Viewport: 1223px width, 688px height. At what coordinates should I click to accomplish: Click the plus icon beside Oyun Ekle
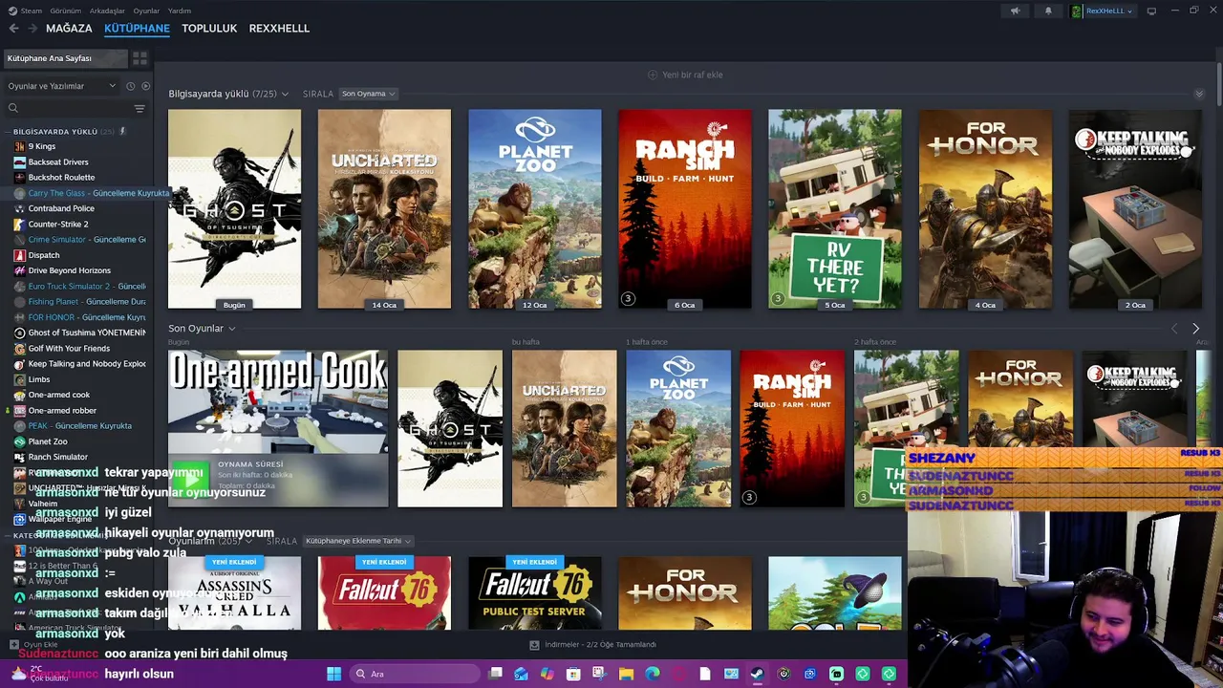[x=13, y=644]
